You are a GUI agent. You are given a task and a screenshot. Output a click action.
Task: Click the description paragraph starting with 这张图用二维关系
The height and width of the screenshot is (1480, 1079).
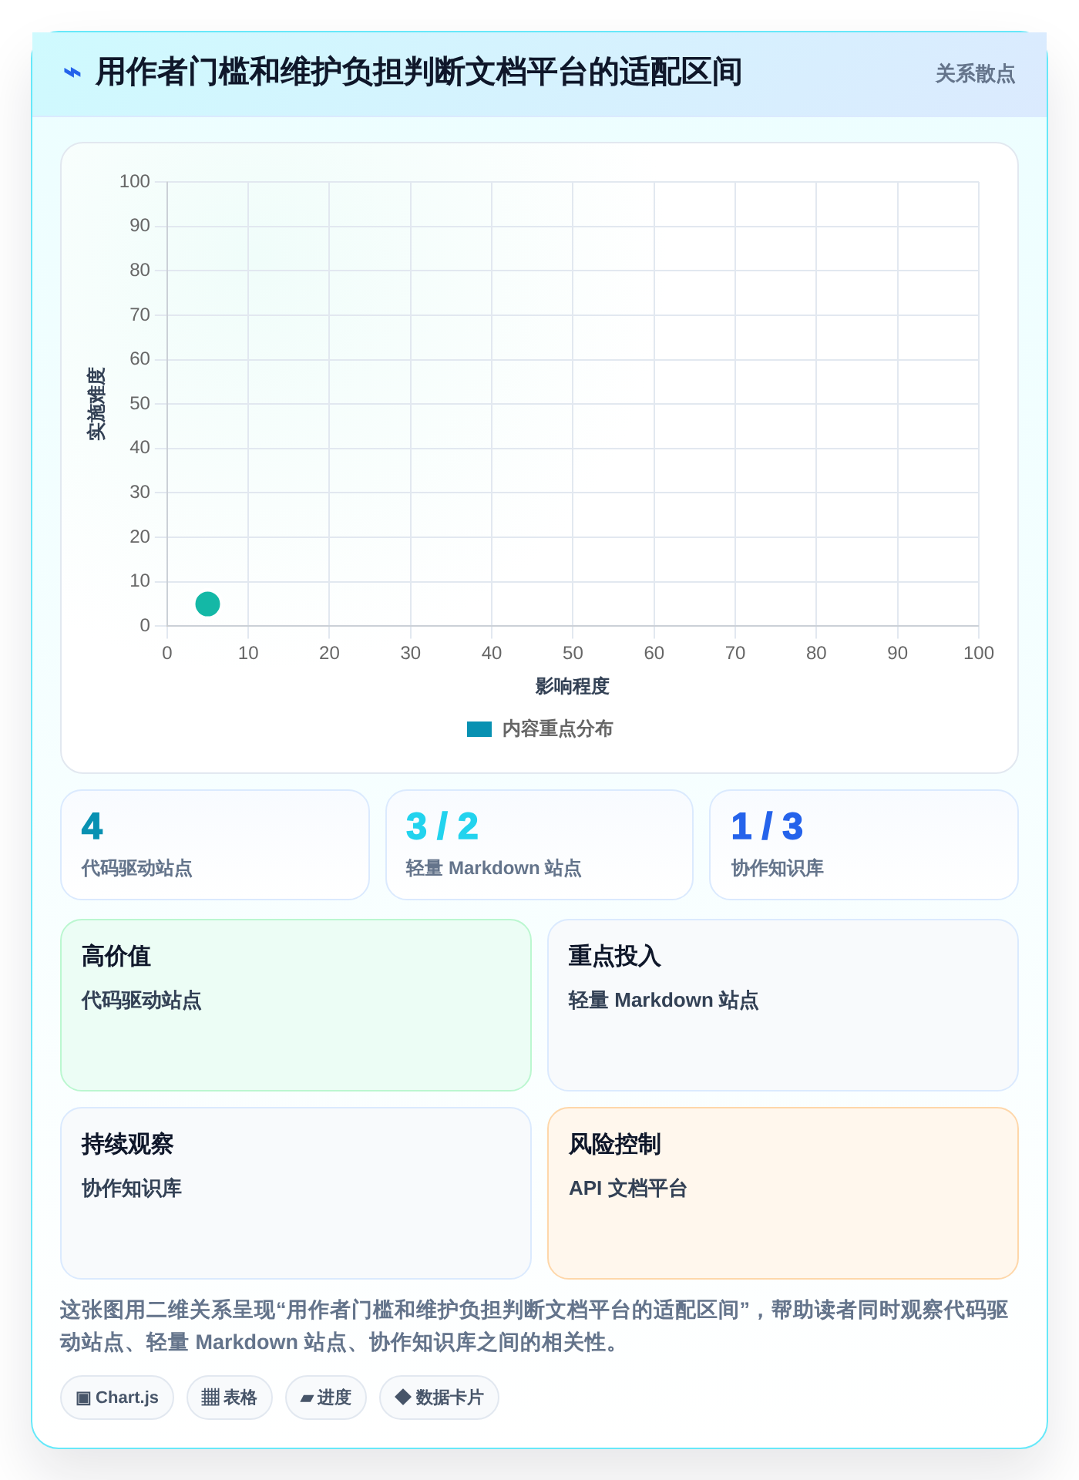(535, 1326)
